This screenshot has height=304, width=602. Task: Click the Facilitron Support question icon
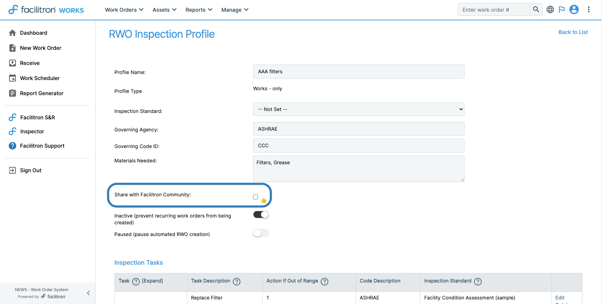click(x=12, y=146)
